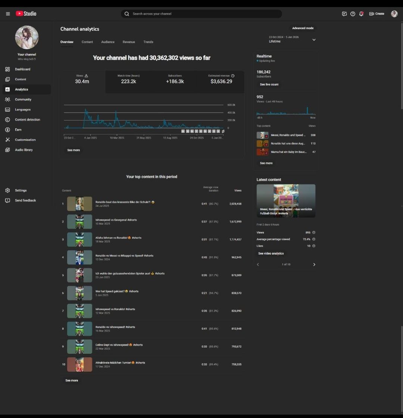Select the Watch time (hours) metric card
This screenshot has height=418, width=403.
[128, 79]
